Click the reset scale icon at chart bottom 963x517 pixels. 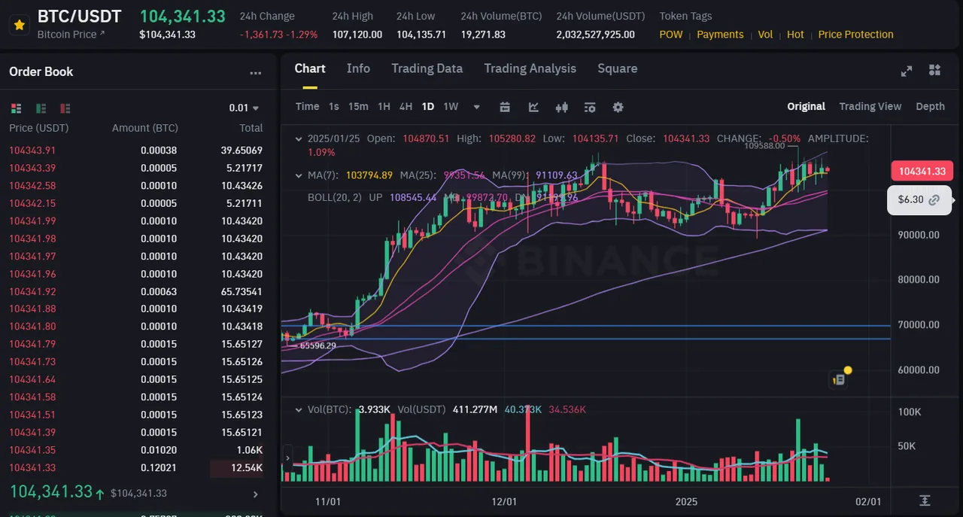pos(925,500)
